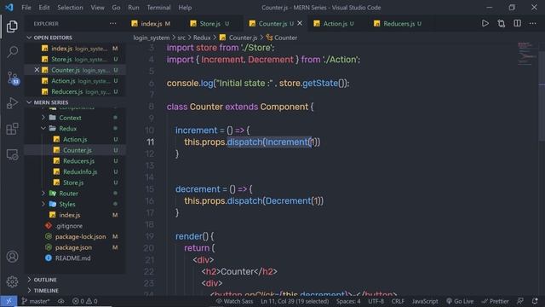The image size is (545, 307).
Task: Open ReduxInfo.js in explorer tree
Action: tap(80, 171)
